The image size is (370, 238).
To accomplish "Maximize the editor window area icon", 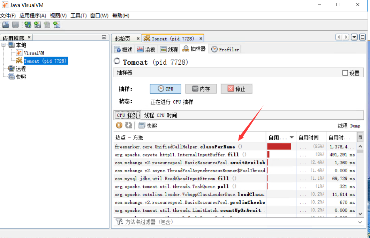I will (362, 37).
